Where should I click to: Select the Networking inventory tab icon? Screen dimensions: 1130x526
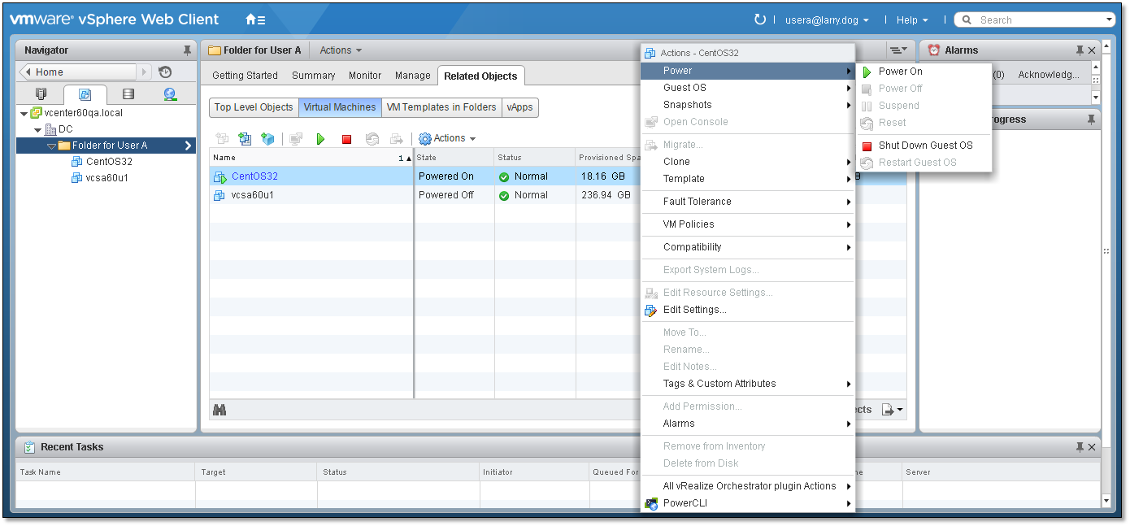pyautogui.click(x=170, y=94)
